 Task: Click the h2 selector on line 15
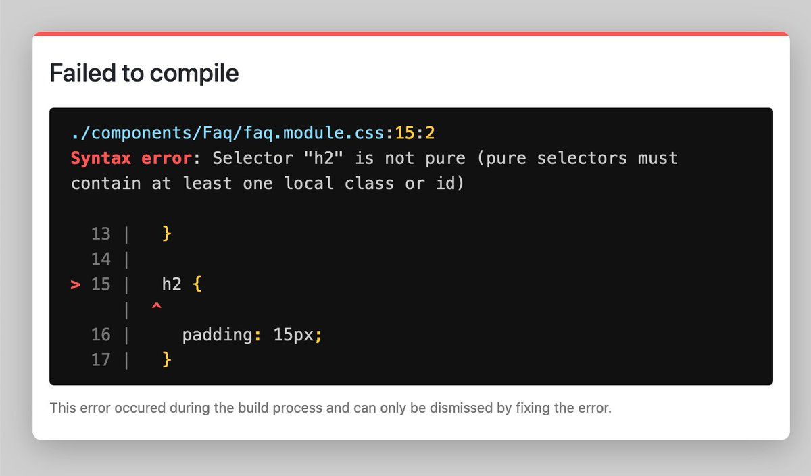pyautogui.click(x=172, y=284)
